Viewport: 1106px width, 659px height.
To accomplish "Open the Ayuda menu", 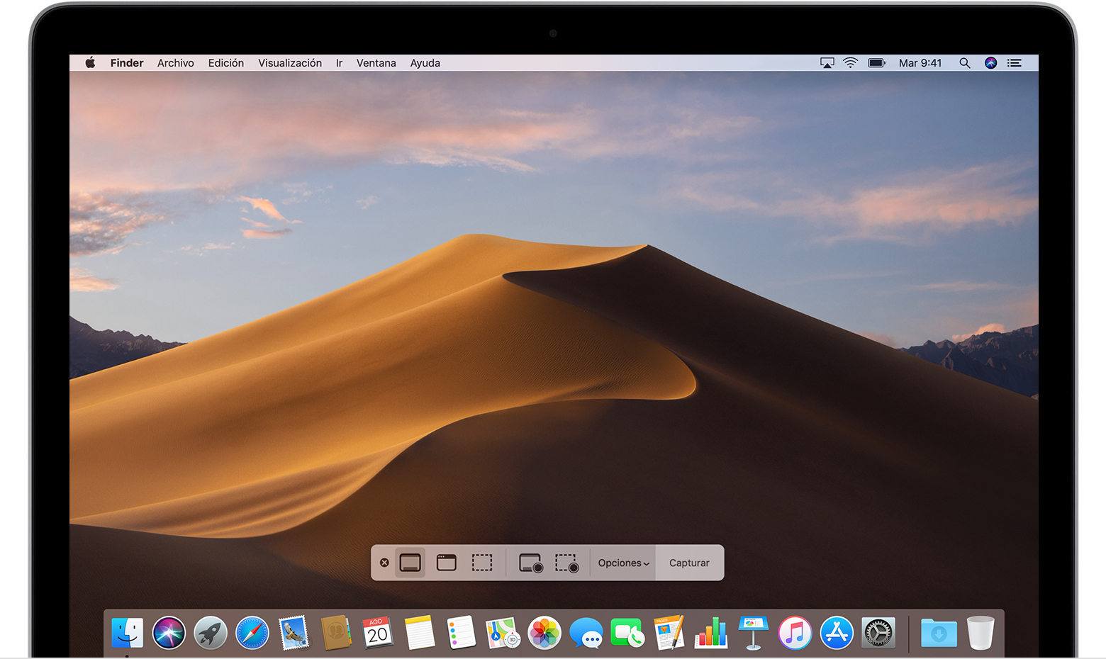I will point(425,63).
